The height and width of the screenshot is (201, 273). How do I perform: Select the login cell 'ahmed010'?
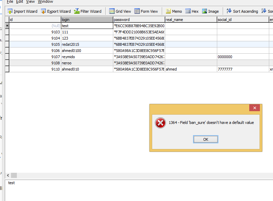tap(87, 69)
